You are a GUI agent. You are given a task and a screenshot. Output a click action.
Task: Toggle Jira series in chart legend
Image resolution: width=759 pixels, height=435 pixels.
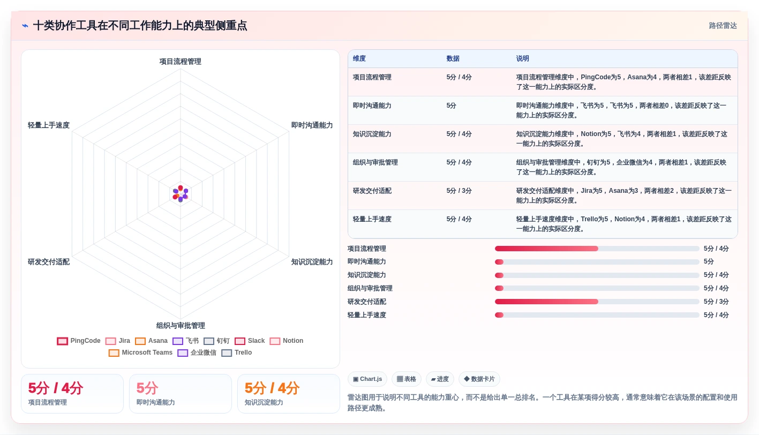pos(118,341)
